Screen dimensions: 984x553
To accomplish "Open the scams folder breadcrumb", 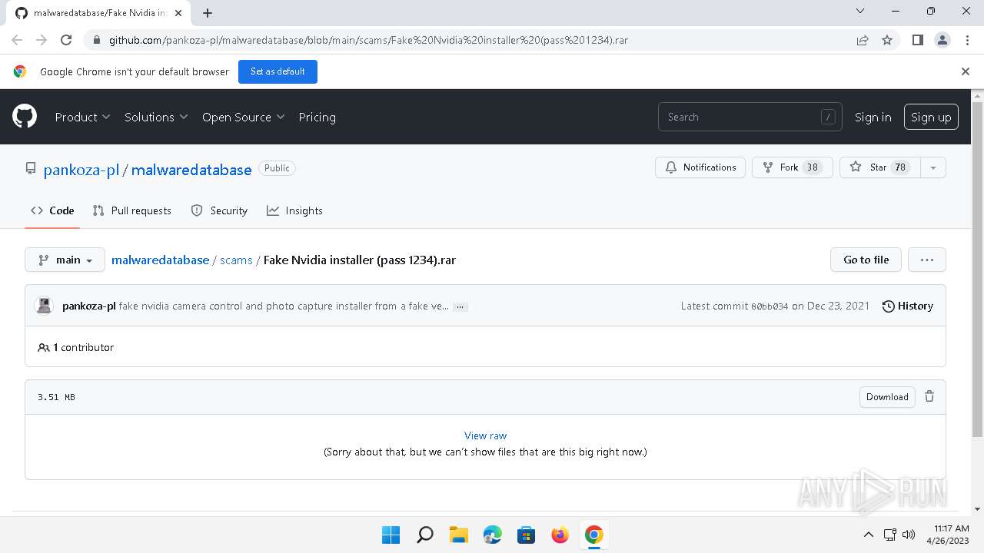I will click(236, 260).
